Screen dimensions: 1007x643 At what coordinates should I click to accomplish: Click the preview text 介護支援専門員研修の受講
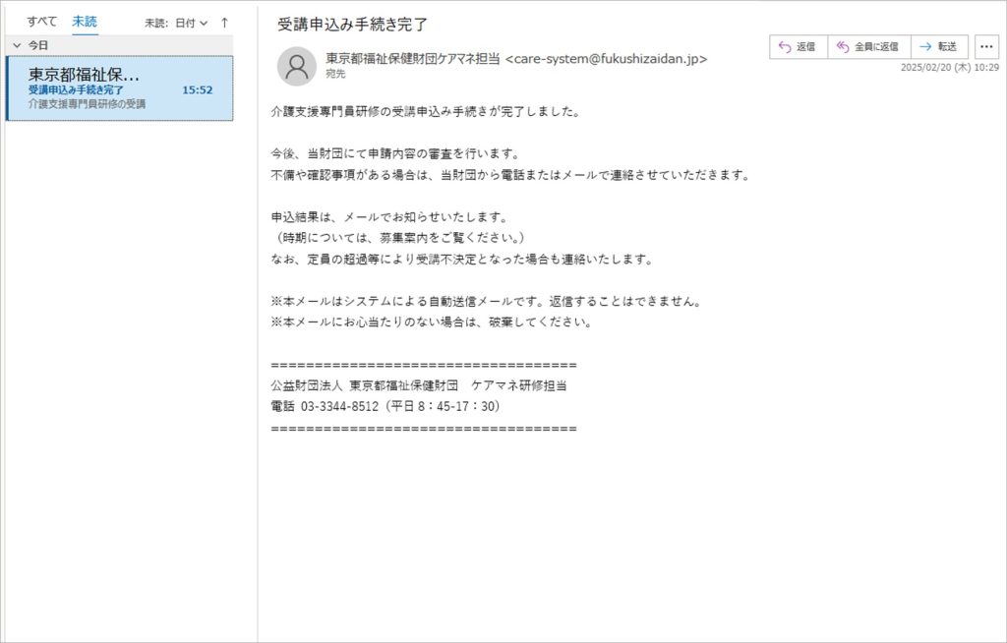pyautogui.click(x=87, y=103)
